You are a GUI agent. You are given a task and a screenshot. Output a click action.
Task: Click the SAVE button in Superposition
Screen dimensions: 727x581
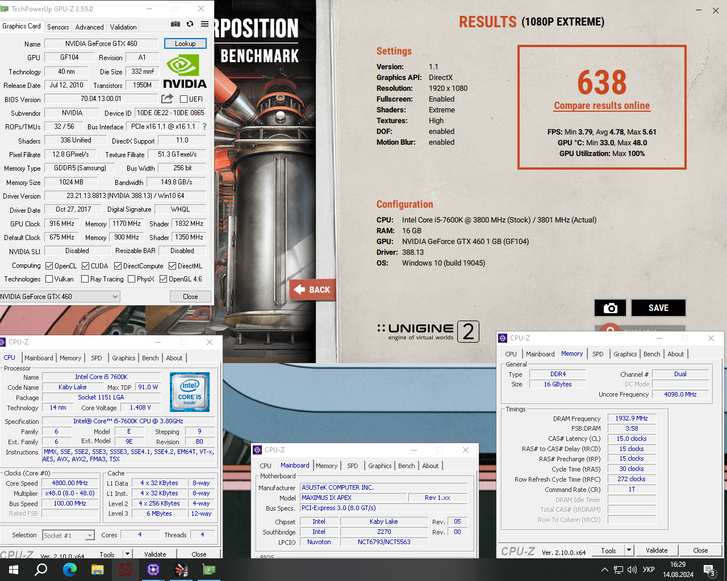coord(658,308)
